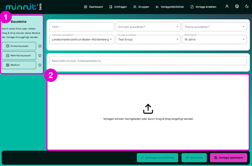Toggle dark mode moon icon

click(x=247, y=6)
